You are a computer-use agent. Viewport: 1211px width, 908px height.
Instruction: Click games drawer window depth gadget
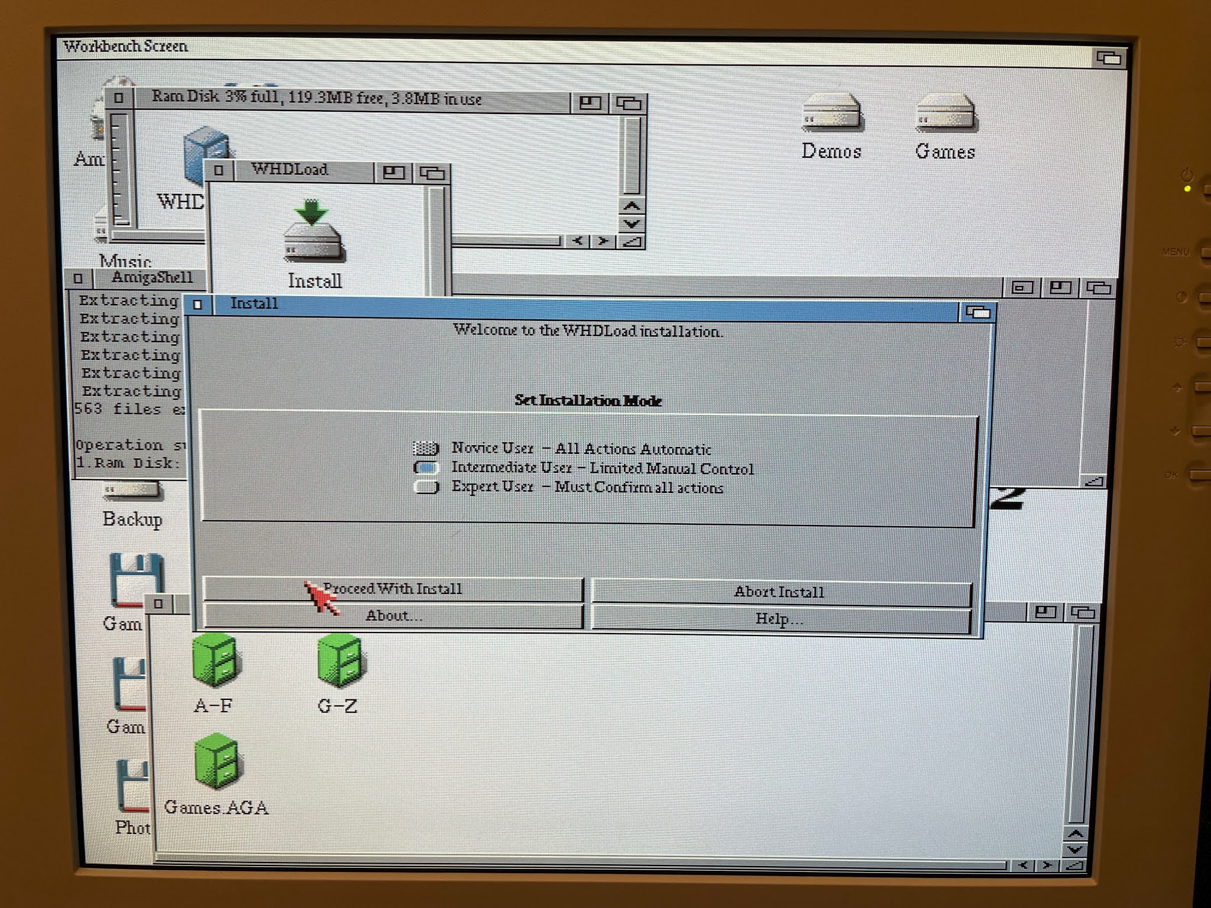pyautogui.click(x=1083, y=613)
